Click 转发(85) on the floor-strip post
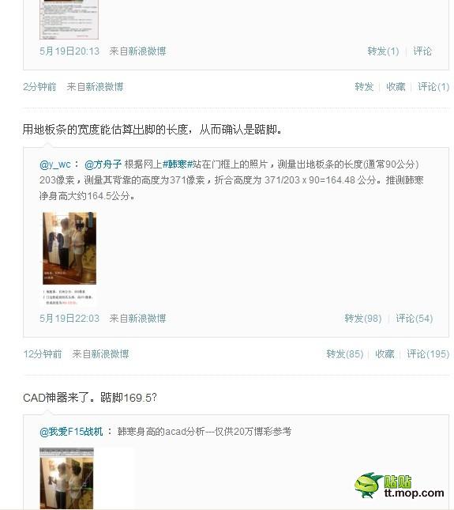This screenshot has height=510, width=454. pyautogui.click(x=345, y=354)
